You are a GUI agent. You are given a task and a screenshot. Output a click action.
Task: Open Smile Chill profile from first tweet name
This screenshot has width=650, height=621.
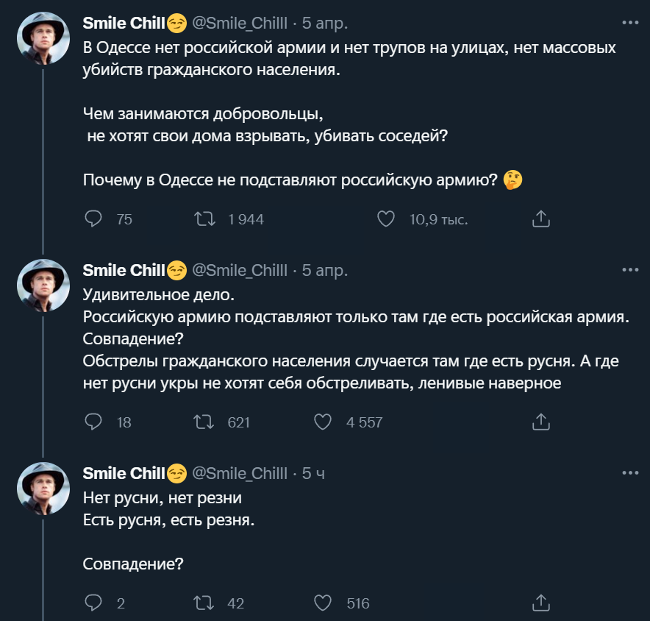point(124,24)
